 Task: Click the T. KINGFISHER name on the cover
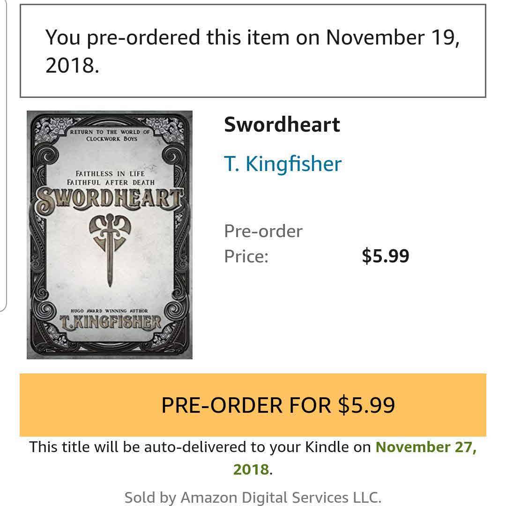[111, 322]
